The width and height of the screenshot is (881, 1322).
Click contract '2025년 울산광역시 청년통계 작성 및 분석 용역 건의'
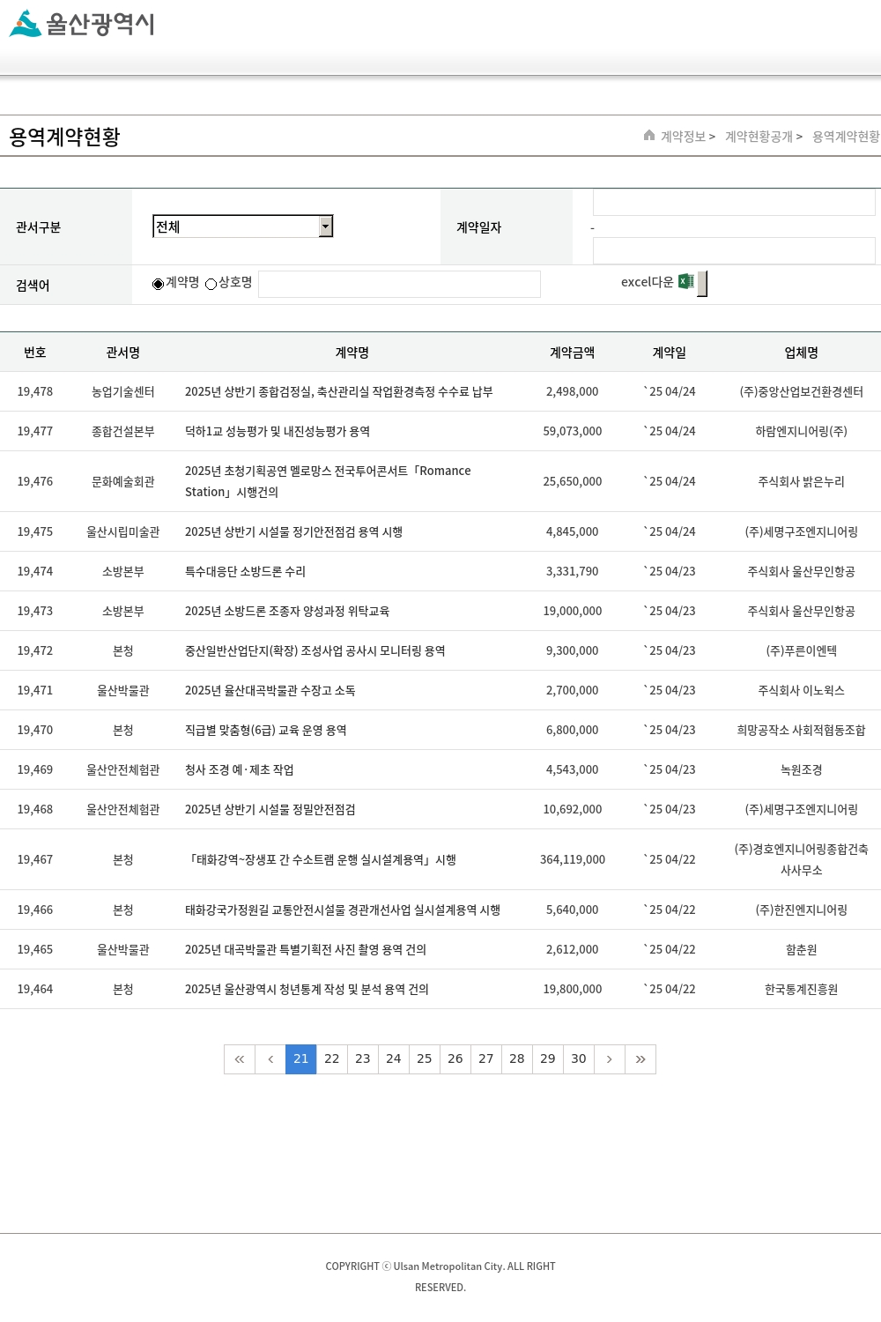pos(307,990)
